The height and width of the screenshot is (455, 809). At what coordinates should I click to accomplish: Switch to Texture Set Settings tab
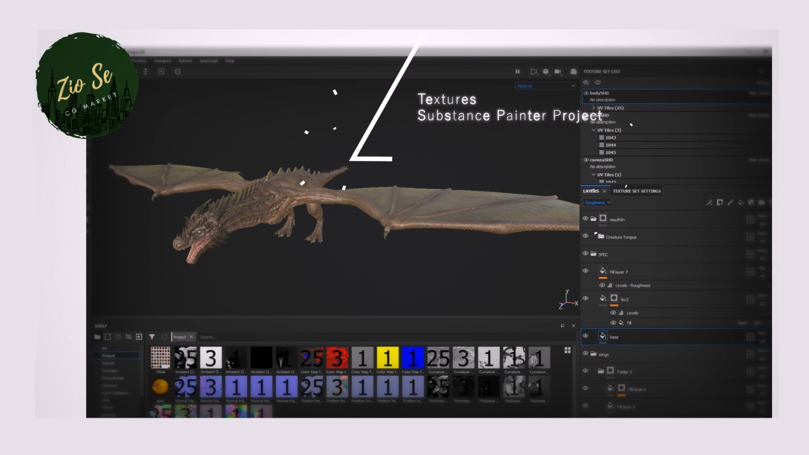(x=637, y=191)
